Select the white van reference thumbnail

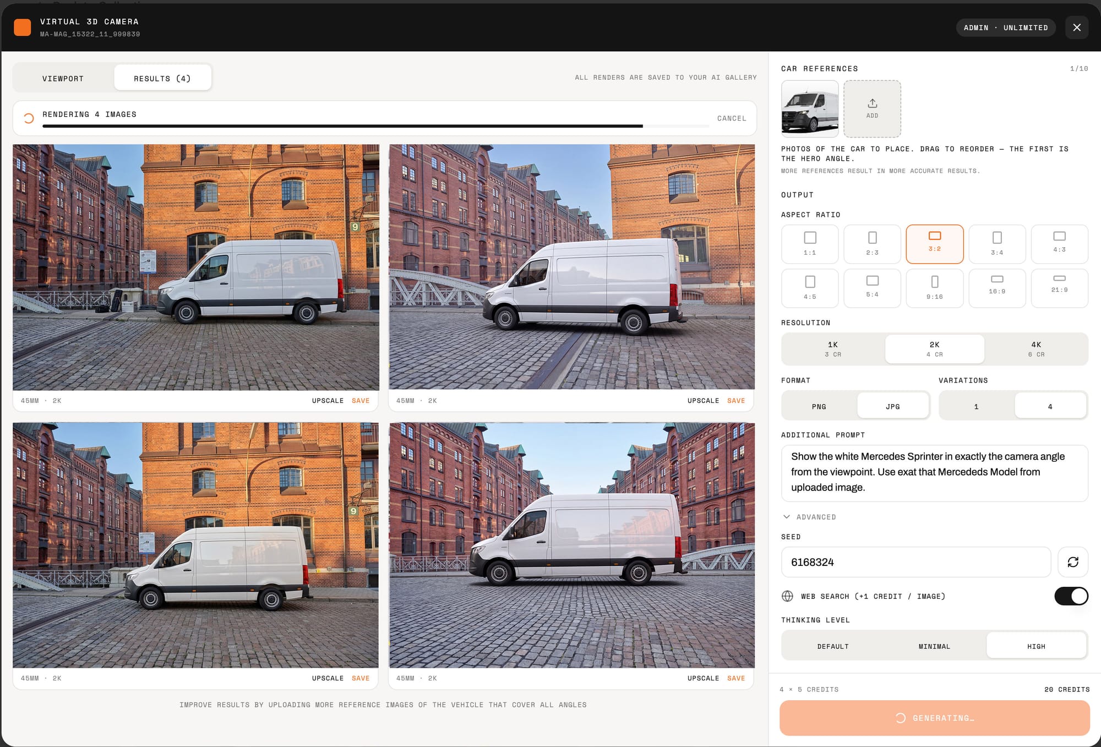(x=810, y=109)
